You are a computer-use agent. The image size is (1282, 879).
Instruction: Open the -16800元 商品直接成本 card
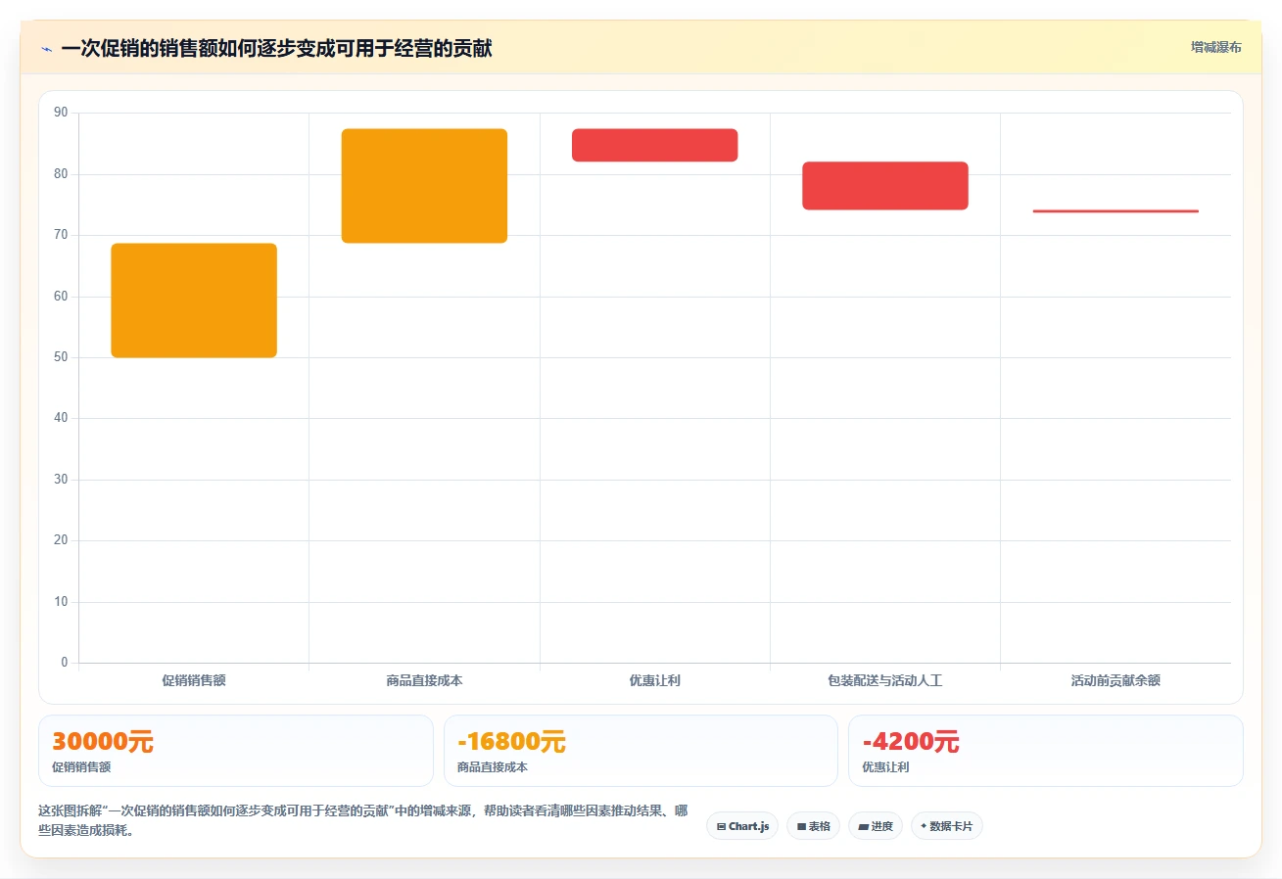pos(641,751)
